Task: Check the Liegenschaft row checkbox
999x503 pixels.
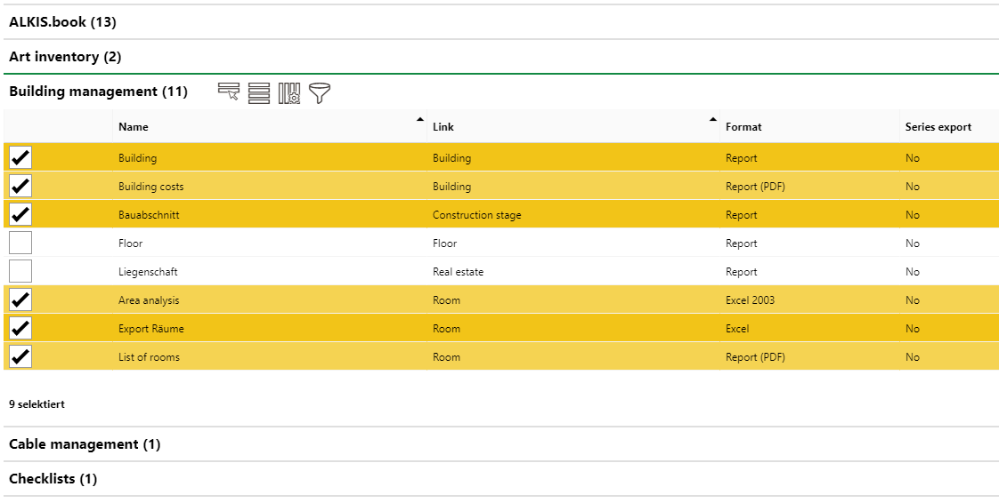Action: point(20,272)
